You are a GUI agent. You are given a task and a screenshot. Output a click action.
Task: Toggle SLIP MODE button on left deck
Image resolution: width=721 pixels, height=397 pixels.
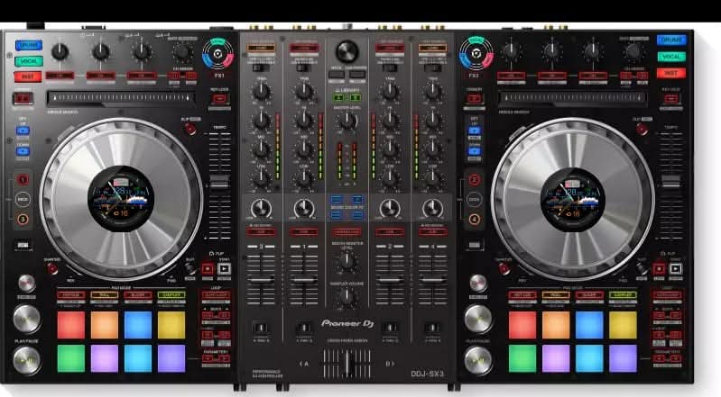190,130
